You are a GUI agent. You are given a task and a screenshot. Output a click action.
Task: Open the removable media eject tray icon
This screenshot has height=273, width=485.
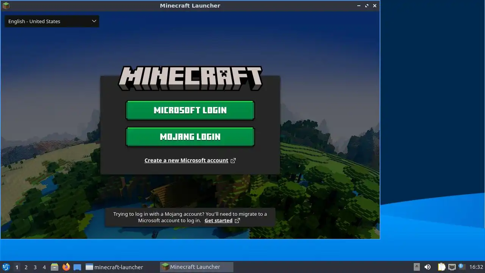417,267
